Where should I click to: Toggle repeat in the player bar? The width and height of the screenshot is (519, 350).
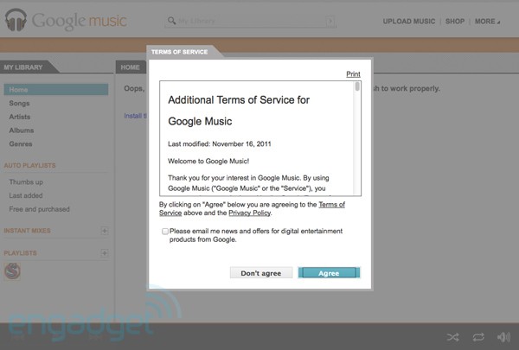click(x=478, y=337)
